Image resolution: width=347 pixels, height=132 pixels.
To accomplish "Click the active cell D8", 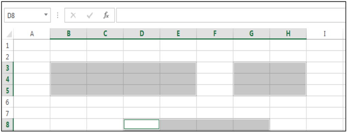I will pos(142,124).
